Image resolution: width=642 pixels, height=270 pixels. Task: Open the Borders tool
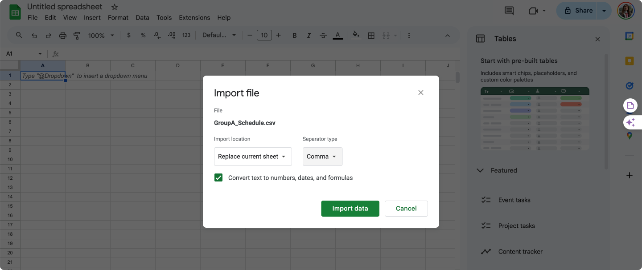[x=371, y=36]
